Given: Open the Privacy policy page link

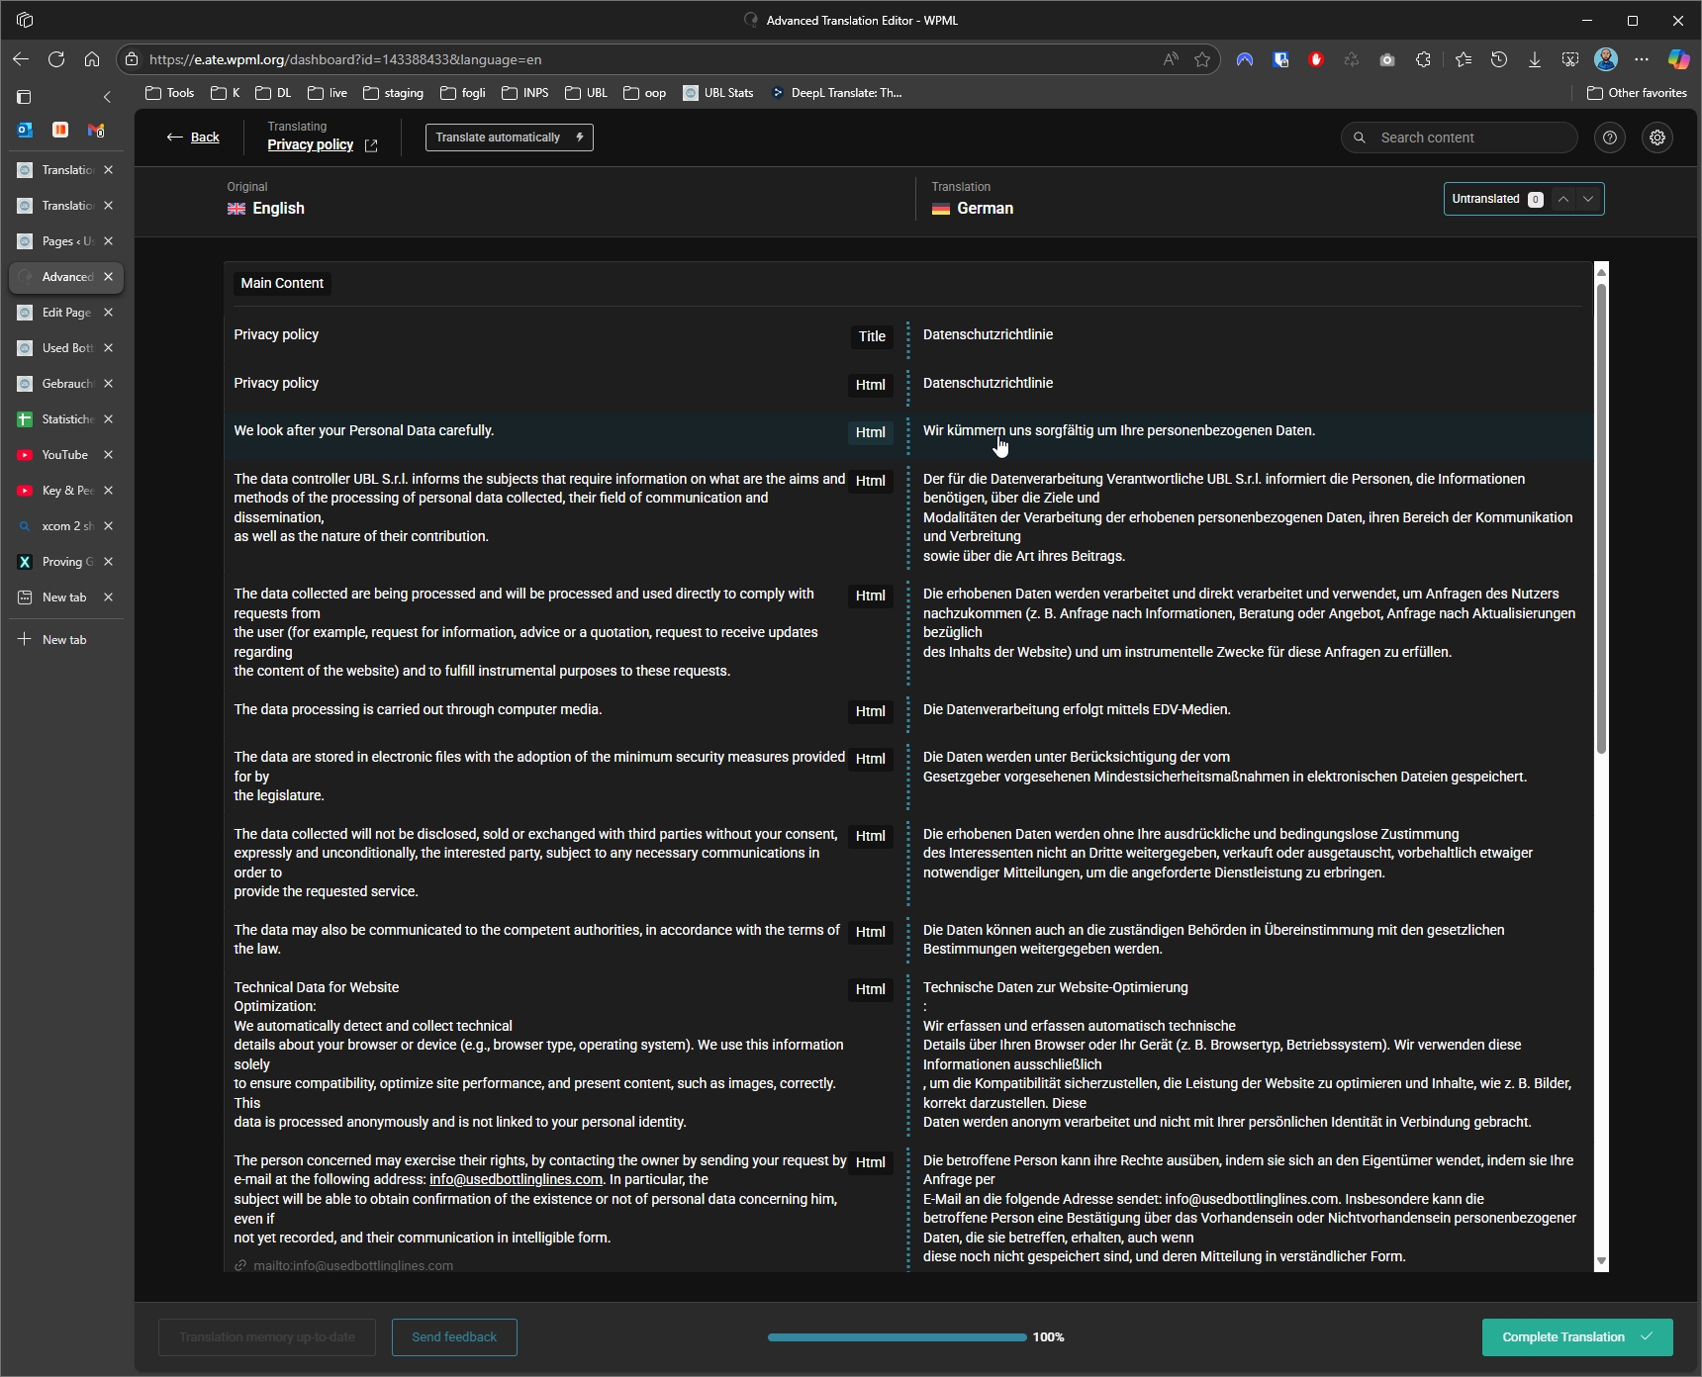Looking at the screenshot, I should tap(310, 144).
